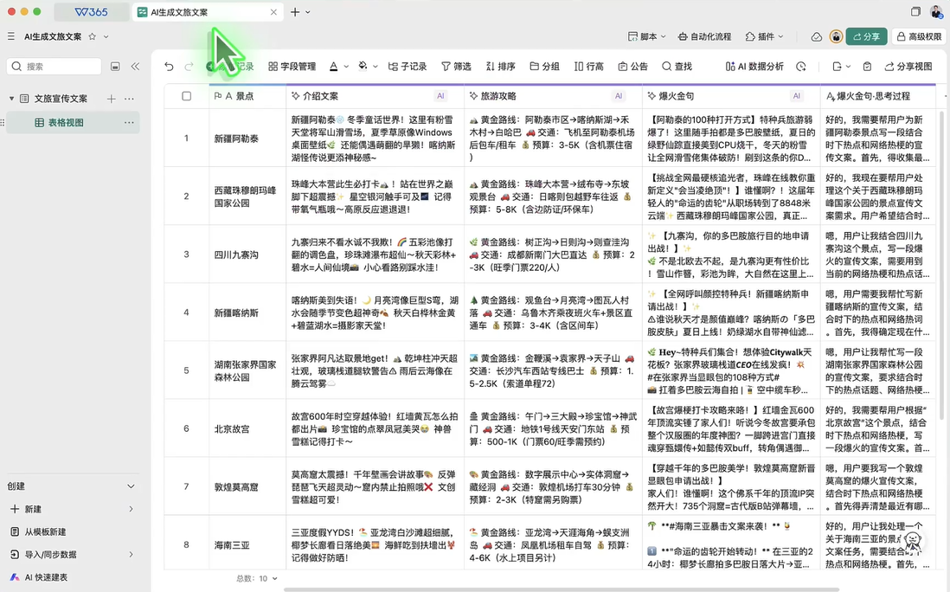Click the undo arrow icon
The image size is (950, 592).
click(x=169, y=67)
